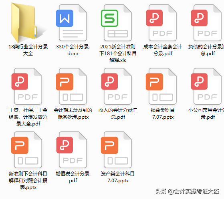224x199 pixels.
Task: Select the 收入的会计分录汇总.pdf icon
Action: point(116,86)
